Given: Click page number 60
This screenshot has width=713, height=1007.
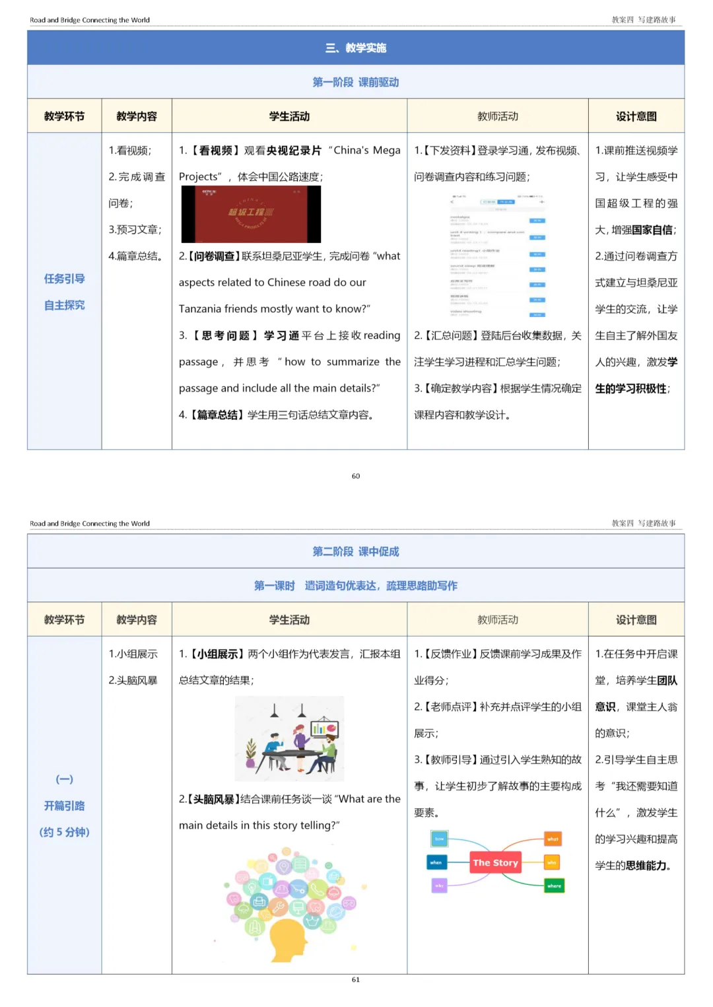Looking at the screenshot, I should pos(356,476).
